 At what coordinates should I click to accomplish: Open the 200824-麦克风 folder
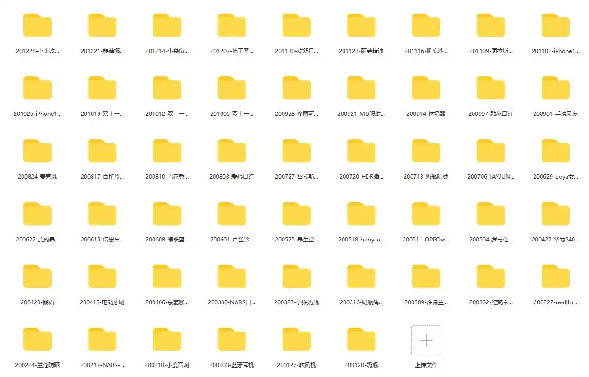(38, 151)
